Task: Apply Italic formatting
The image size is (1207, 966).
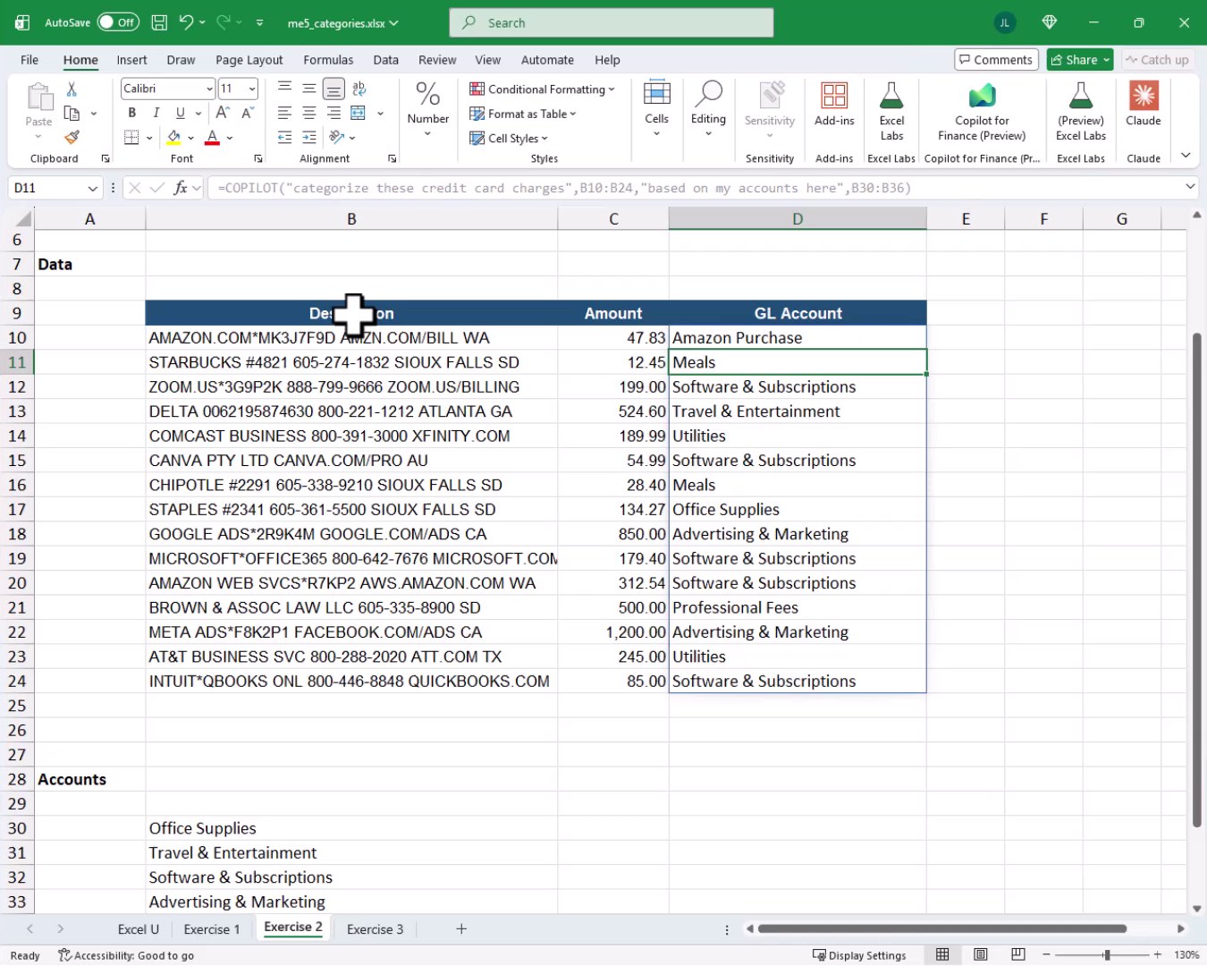Action: click(156, 113)
